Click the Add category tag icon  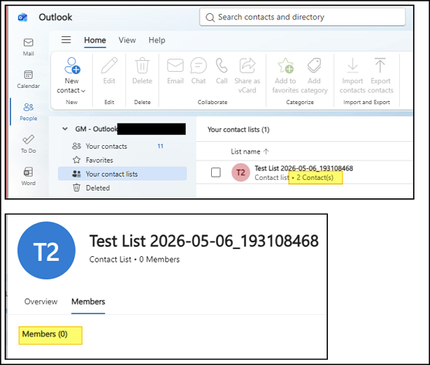(x=314, y=65)
